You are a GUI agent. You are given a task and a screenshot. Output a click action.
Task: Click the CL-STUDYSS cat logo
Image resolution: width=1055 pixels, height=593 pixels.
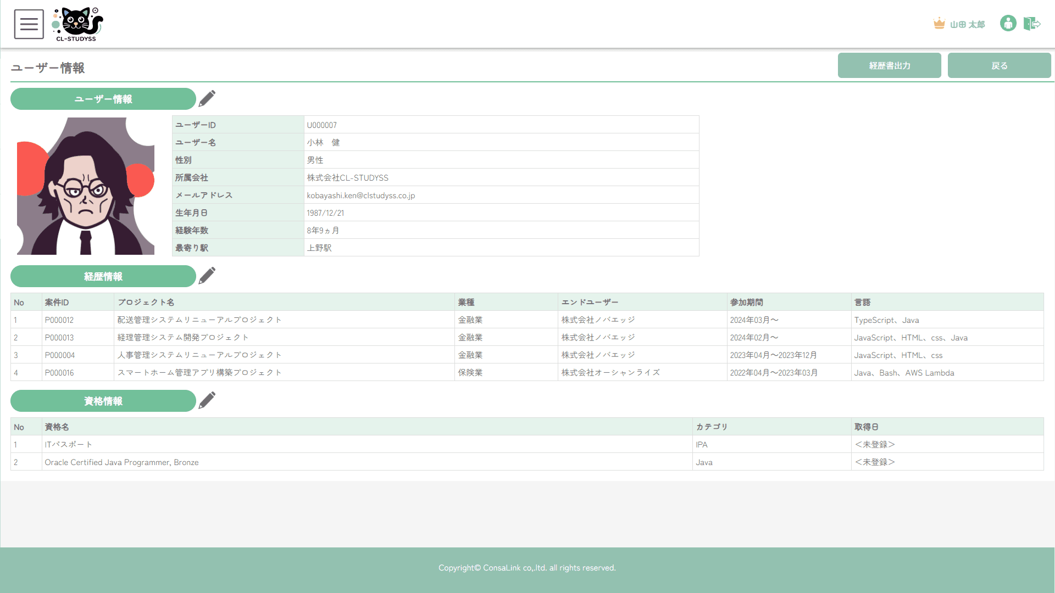tap(77, 23)
